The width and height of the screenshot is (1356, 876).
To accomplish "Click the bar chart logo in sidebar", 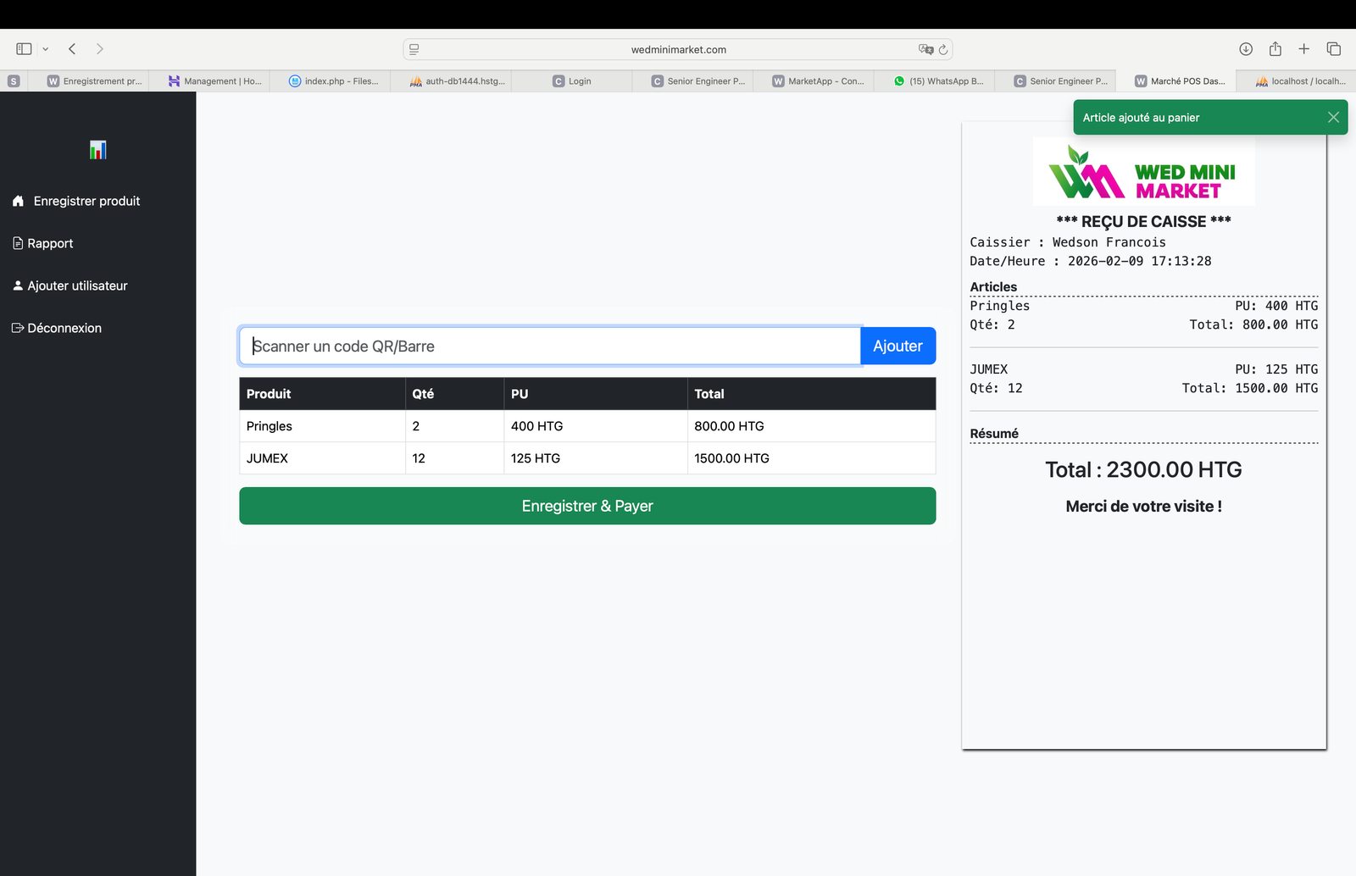I will click(x=97, y=150).
